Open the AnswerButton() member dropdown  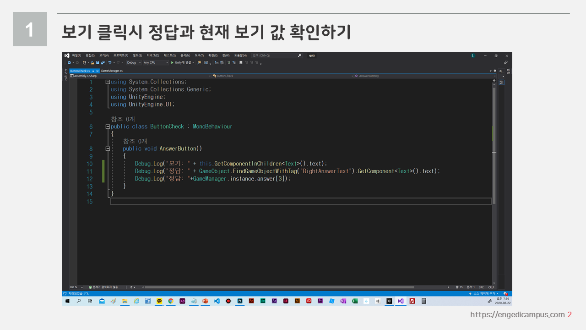(x=426, y=76)
